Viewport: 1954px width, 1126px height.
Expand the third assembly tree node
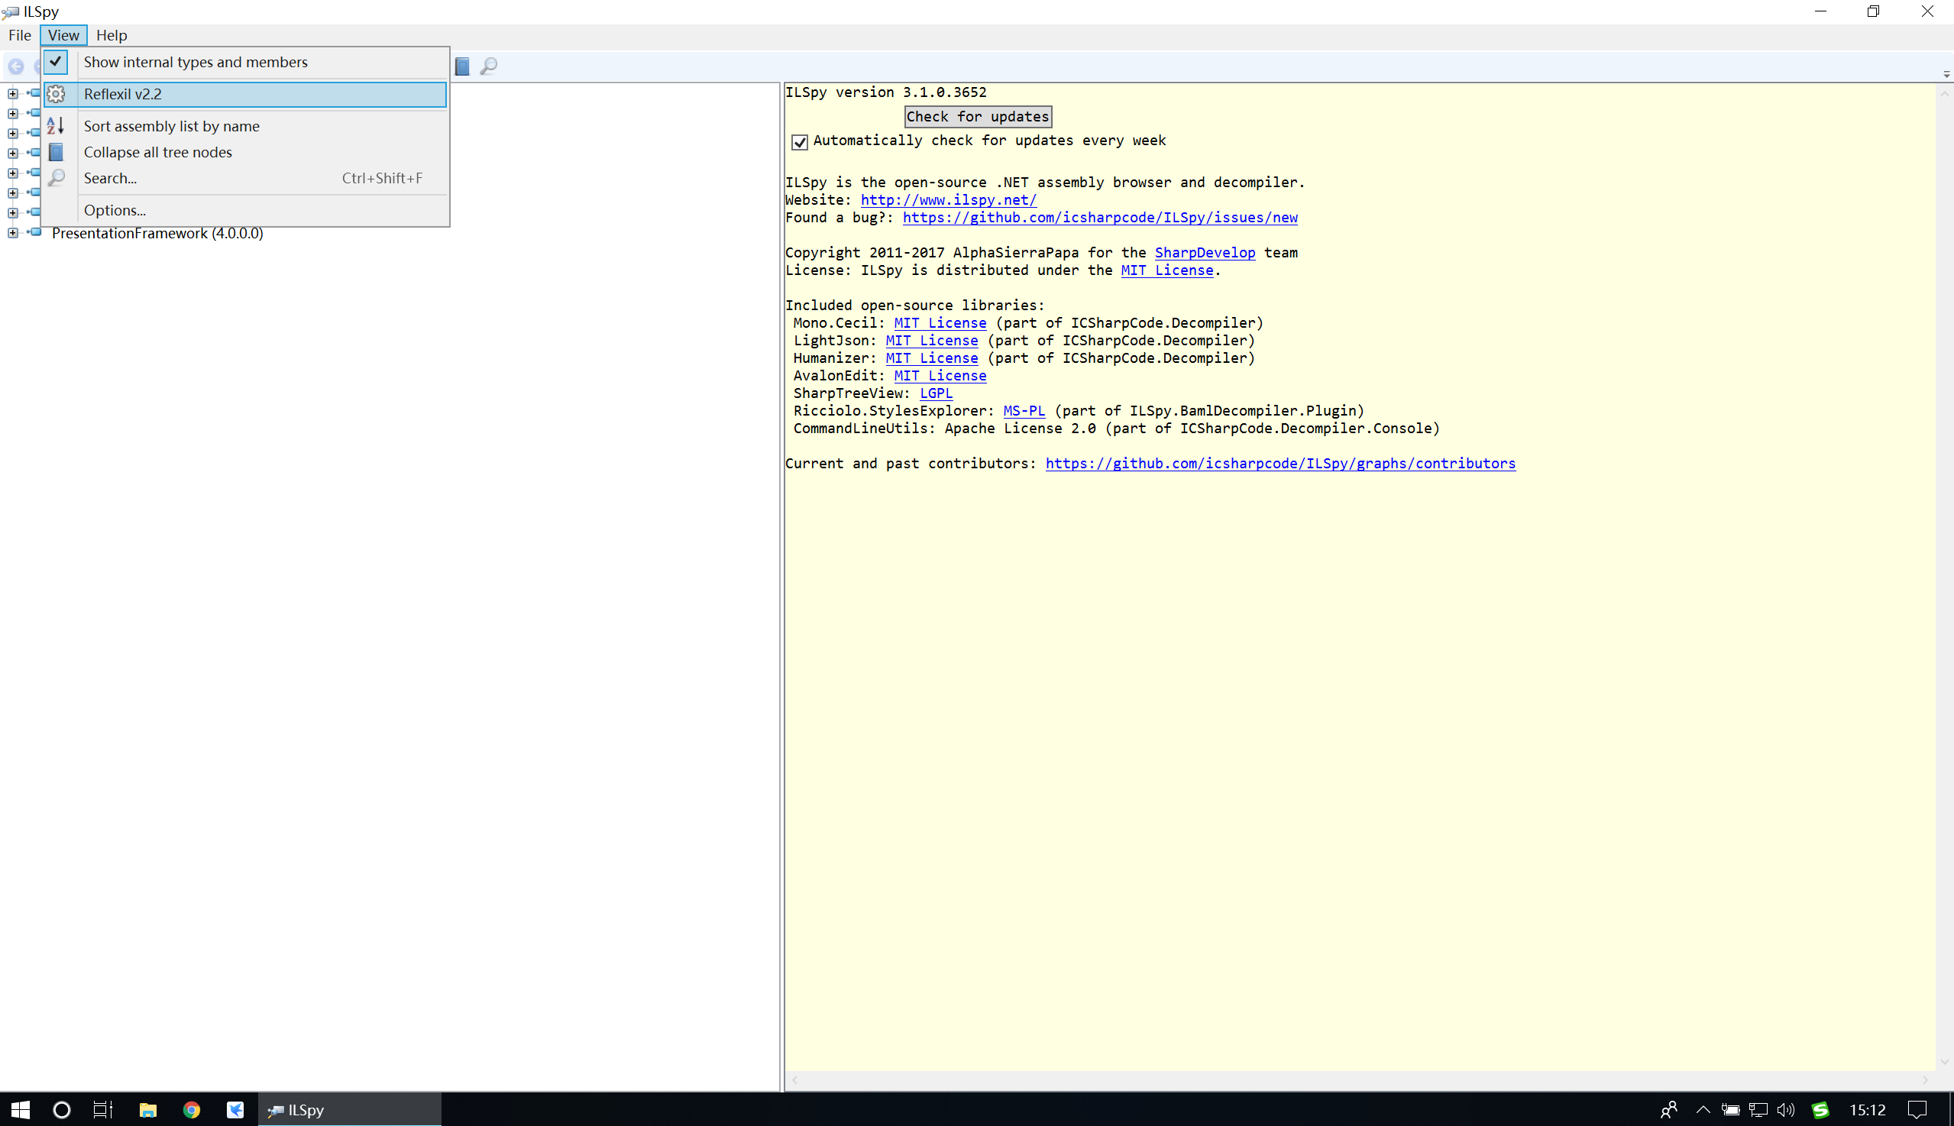[12, 133]
